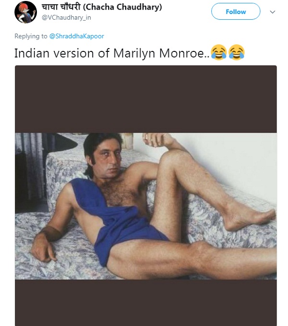The height and width of the screenshot is (326, 288).
Task: Open the tweet options chevron menu
Action: (x=273, y=12)
